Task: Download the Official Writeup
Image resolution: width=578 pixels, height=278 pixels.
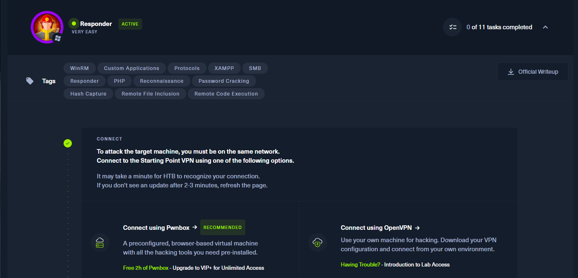Action: (533, 72)
